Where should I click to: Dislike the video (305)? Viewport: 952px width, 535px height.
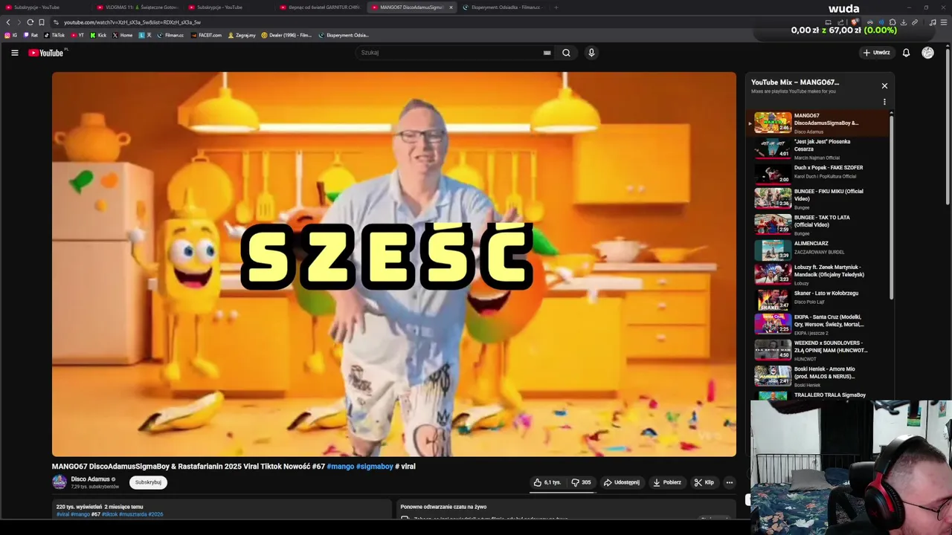pos(581,482)
